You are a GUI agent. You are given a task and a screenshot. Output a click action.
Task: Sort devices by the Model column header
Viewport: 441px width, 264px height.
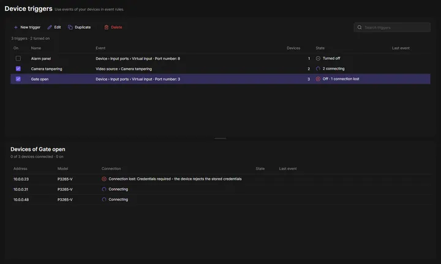coord(62,169)
